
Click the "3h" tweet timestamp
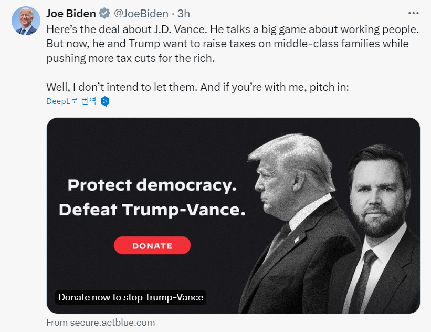(x=184, y=13)
